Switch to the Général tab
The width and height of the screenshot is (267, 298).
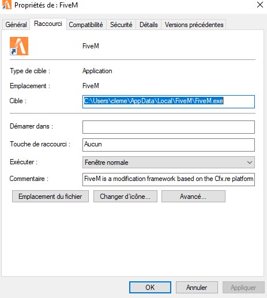click(x=16, y=25)
